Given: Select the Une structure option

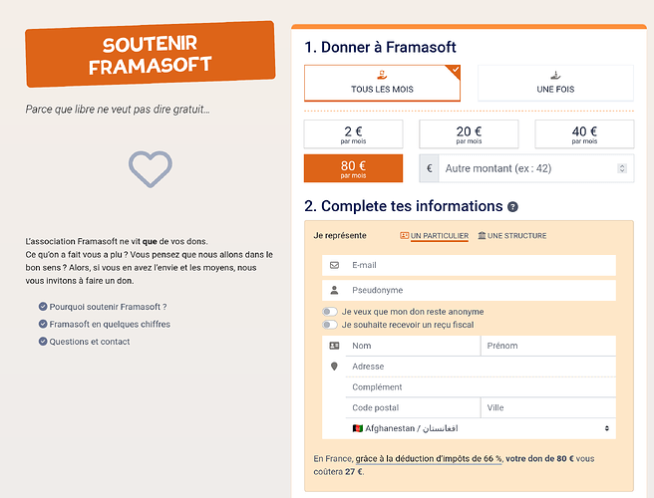Looking at the screenshot, I should coord(512,236).
